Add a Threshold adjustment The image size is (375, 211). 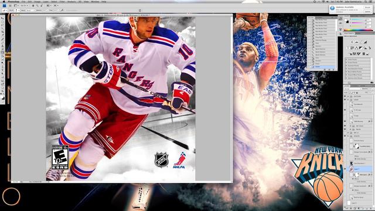coord(359,54)
